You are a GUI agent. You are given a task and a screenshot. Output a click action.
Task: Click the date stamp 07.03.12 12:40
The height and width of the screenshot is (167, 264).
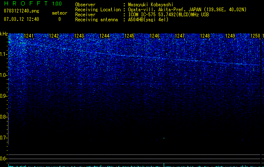(x=21, y=19)
